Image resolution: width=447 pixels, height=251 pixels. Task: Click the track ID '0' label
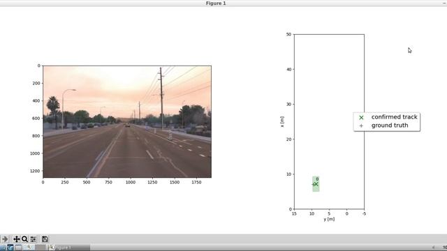pos(317,179)
